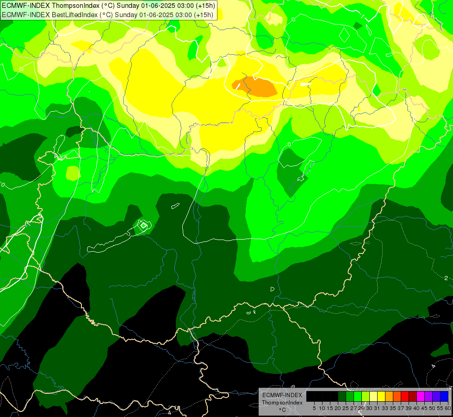Click the legend tick value '10'
This screenshot has width=453, height=417.
click(322, 408)
